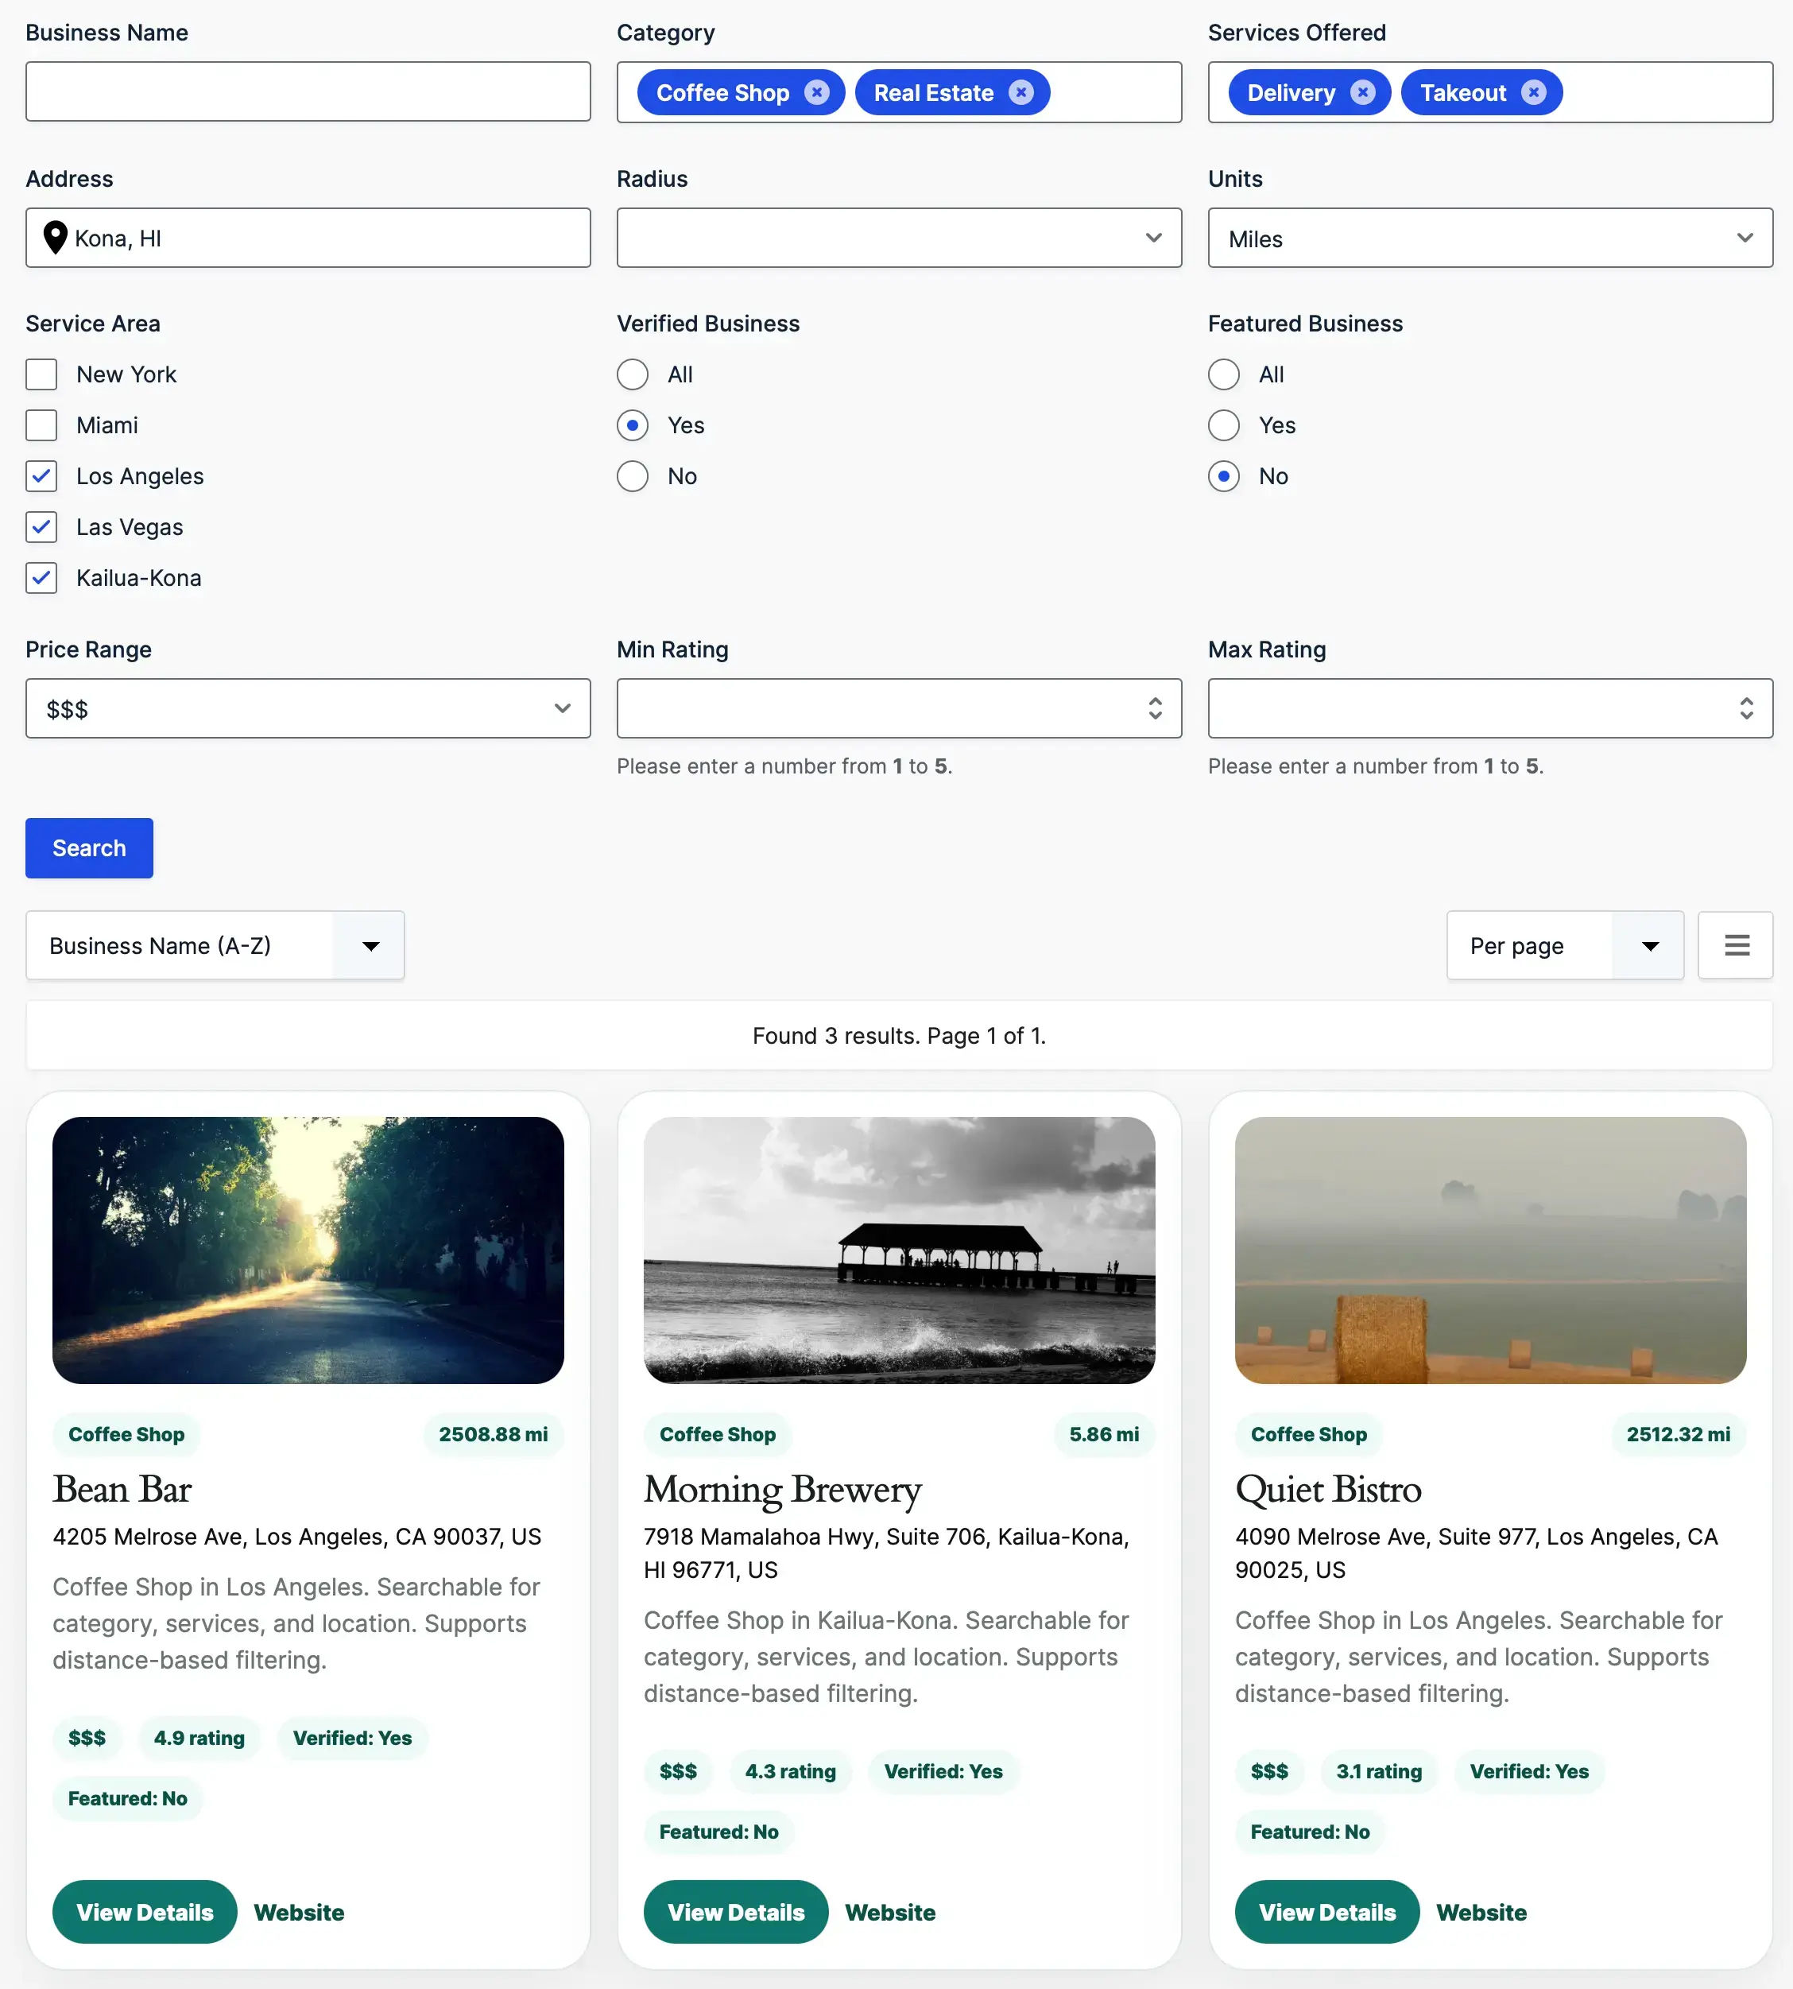Uncheck the Las Vegas service area
This screenshot has height=1989, width=1793.
41,527
